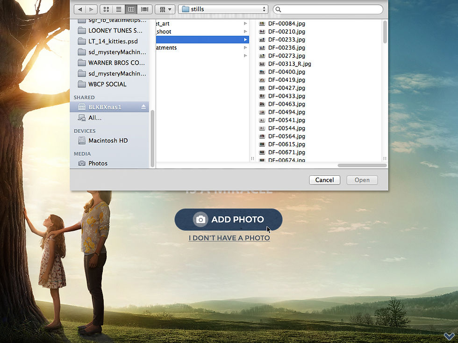
Task: Click the Macintosh HD drive icon
Action: point(82,141)
